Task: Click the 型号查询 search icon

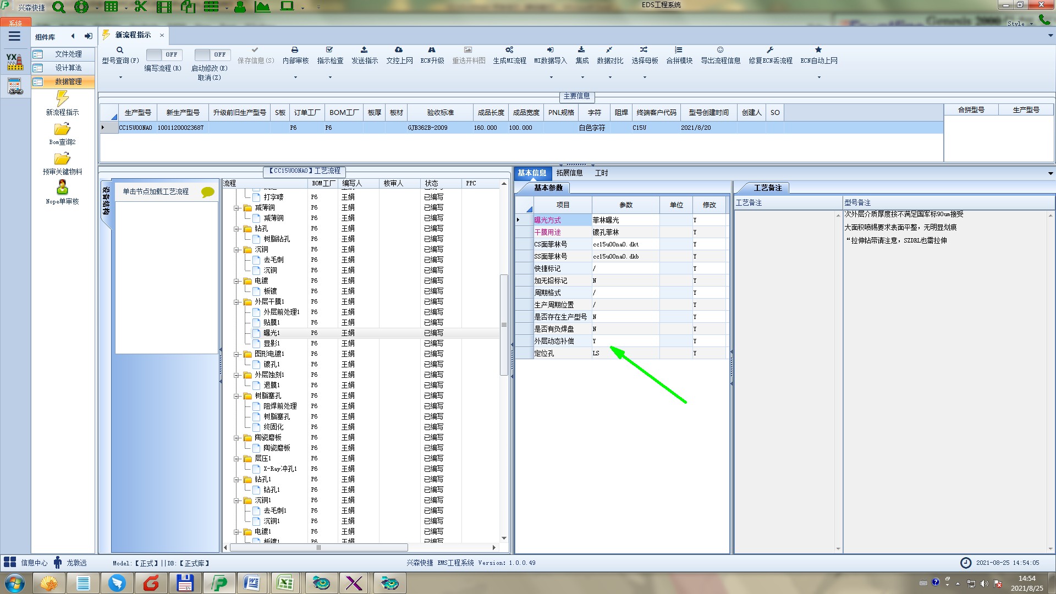Action: coord(119,50)
